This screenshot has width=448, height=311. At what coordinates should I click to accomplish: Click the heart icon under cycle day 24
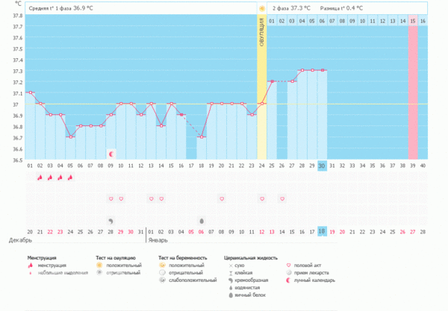pos(262,199)
